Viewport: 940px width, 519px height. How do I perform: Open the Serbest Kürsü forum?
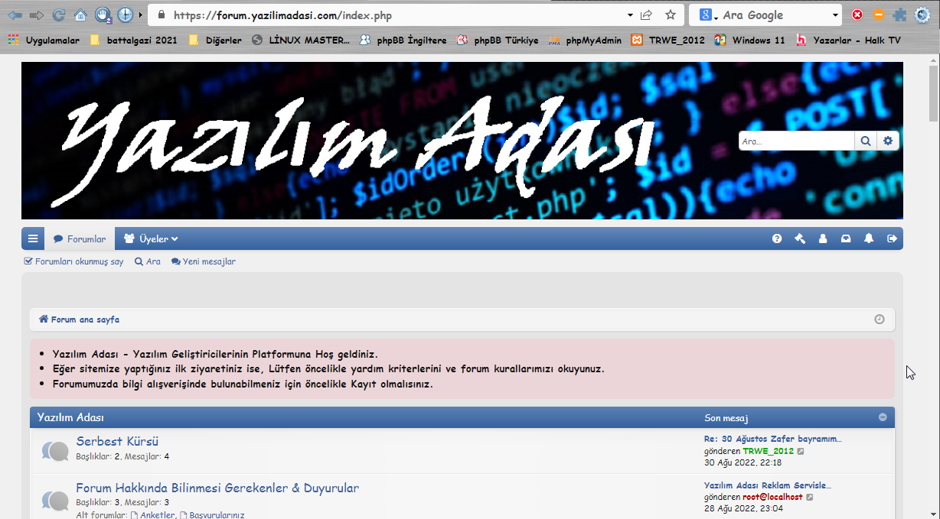point(117,441)
